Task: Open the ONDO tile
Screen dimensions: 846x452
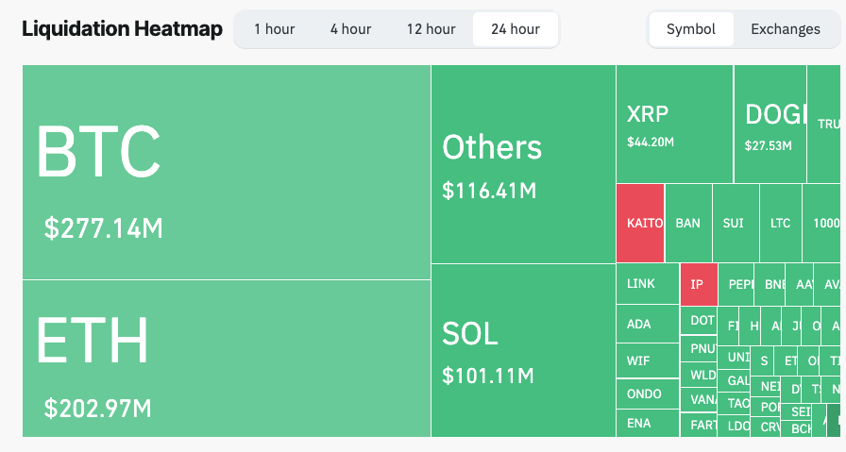Action: tap(647, 394)
